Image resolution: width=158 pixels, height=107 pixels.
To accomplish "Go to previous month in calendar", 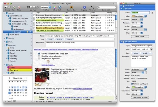I will tap(9, 78).
